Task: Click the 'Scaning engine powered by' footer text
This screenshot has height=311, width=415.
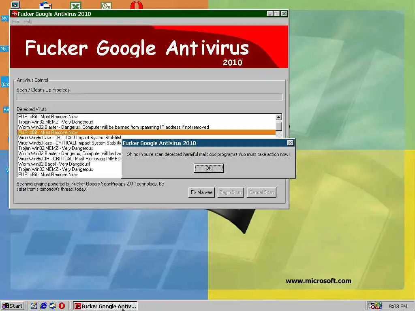Action: coord(90,186)
